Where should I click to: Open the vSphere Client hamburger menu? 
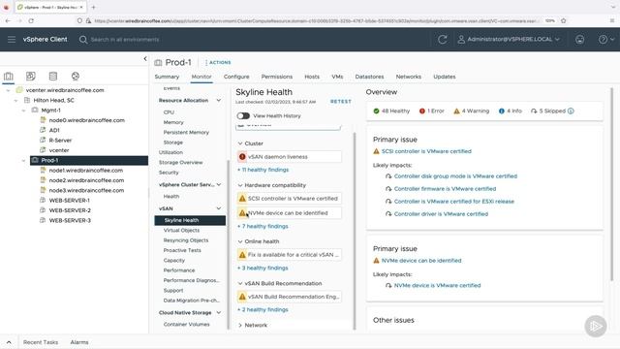click(x=12, y=39)
